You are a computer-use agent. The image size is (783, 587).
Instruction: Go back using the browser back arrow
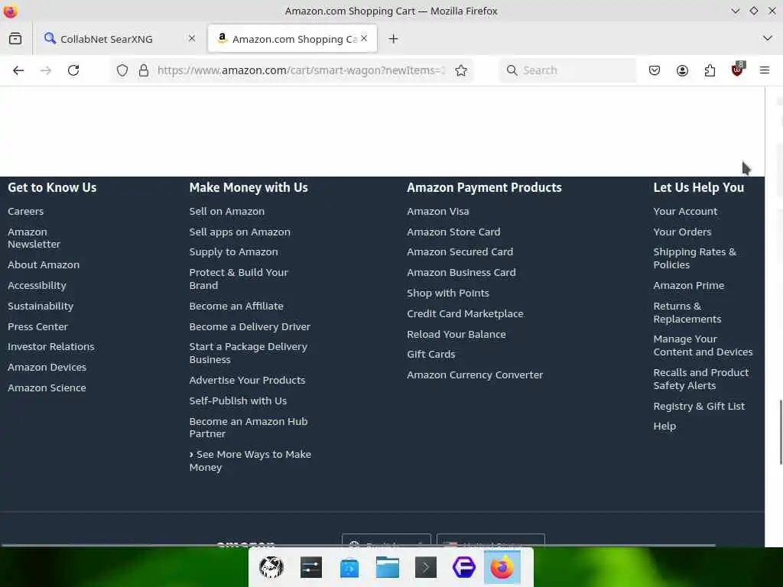pos(18,70)
